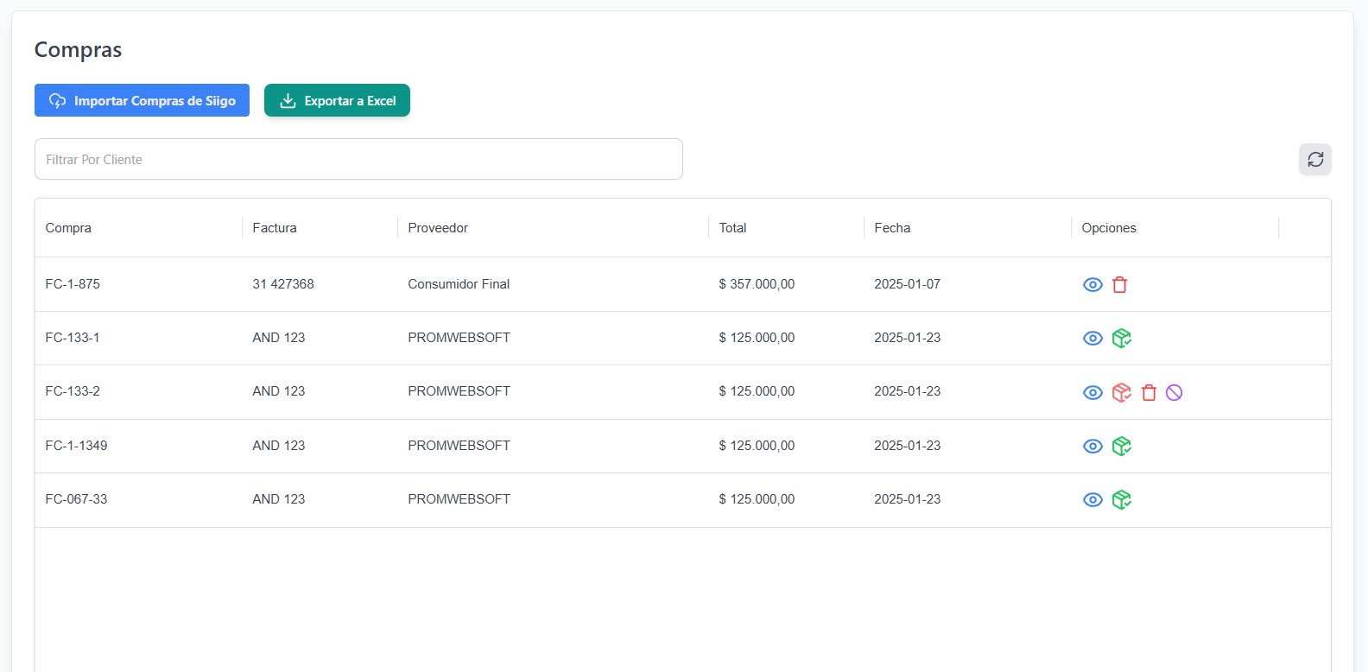Focus the Filtrar Por Cliente field

[358, 159]
